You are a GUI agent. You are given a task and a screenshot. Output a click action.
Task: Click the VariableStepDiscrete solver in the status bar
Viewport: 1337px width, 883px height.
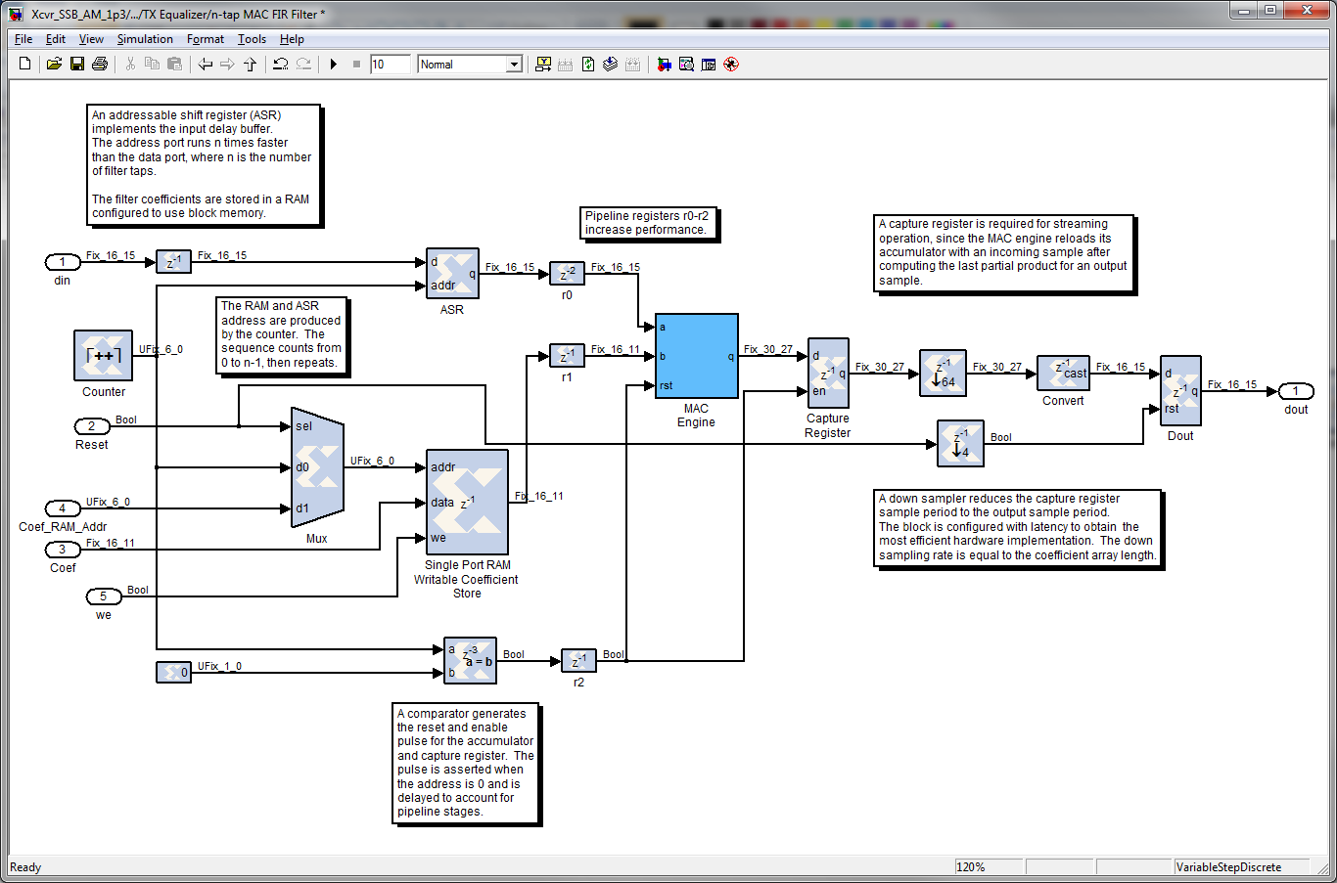pos(1229,867)
